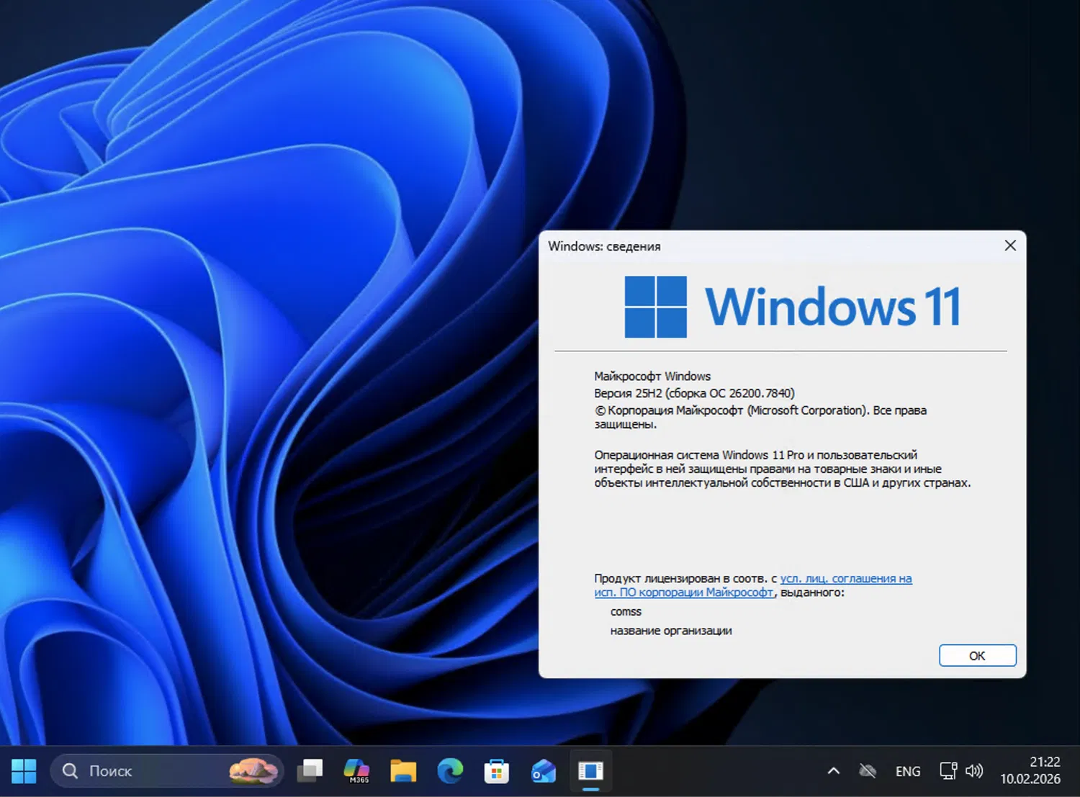Image resolution: width=1080 pixels, height=797 pixels.
Task: Close the Windows: сведения dialog
Action: click(x=1010, y=246)
